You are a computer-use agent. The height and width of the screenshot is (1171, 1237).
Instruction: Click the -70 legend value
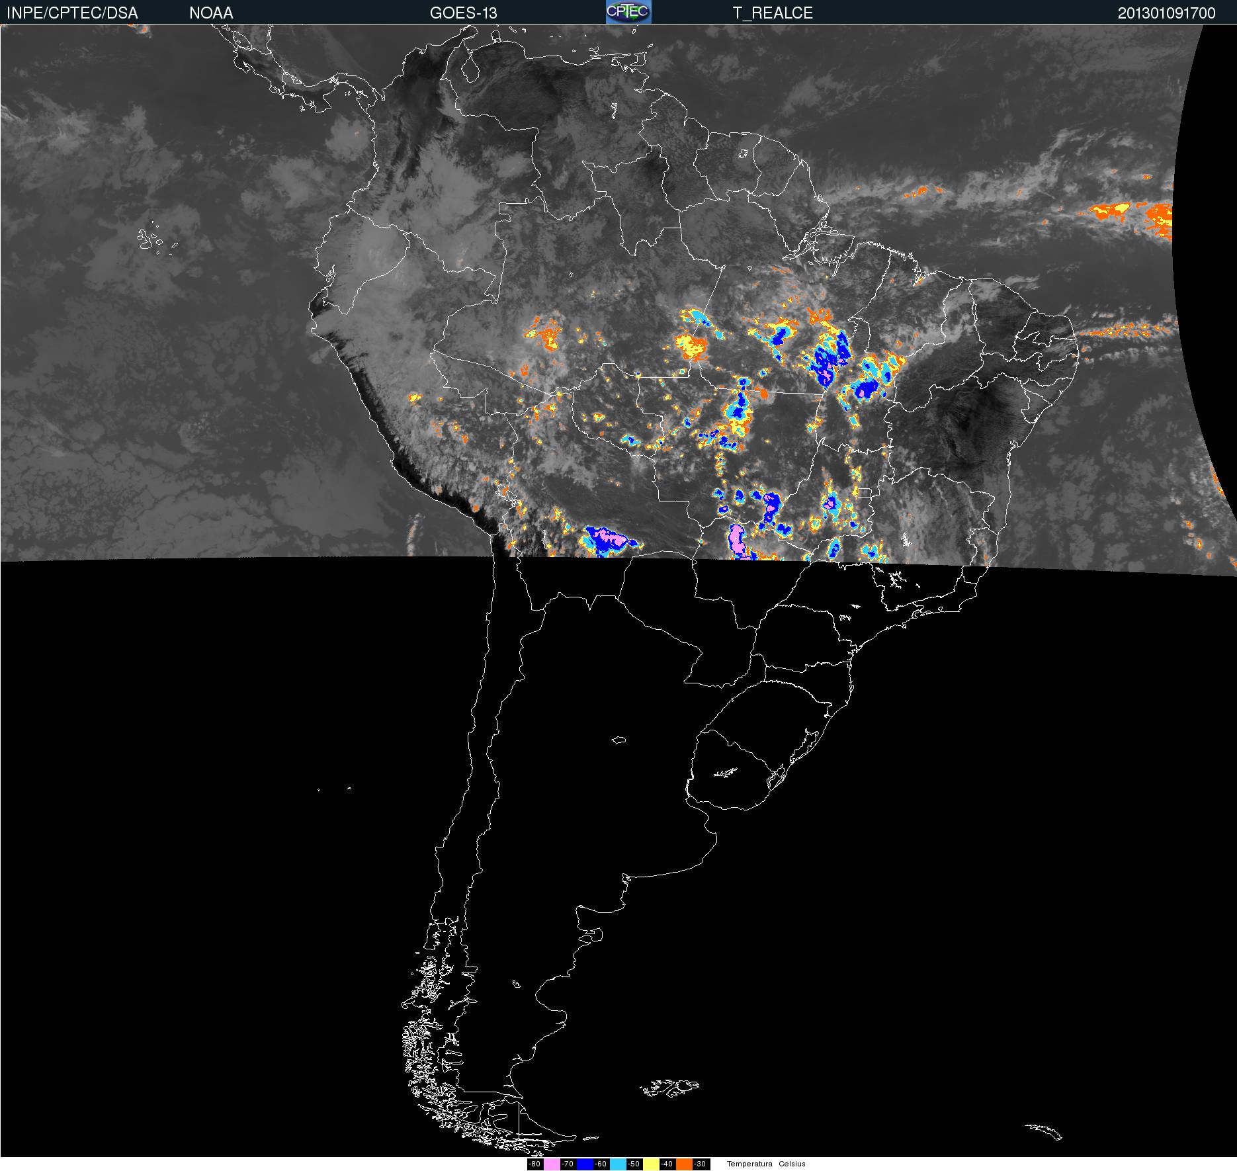568,1164
